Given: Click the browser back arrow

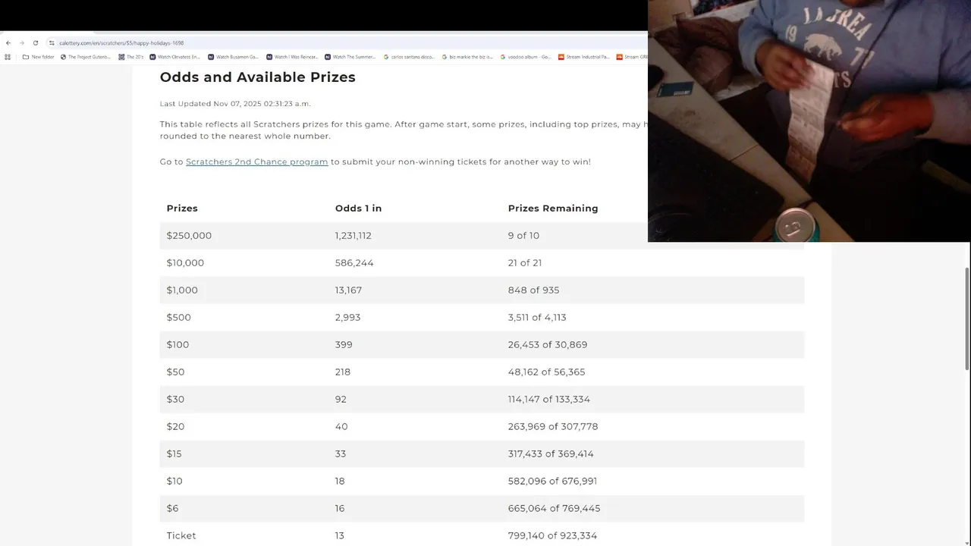Looking at the screenshot, I should [8, 43].
